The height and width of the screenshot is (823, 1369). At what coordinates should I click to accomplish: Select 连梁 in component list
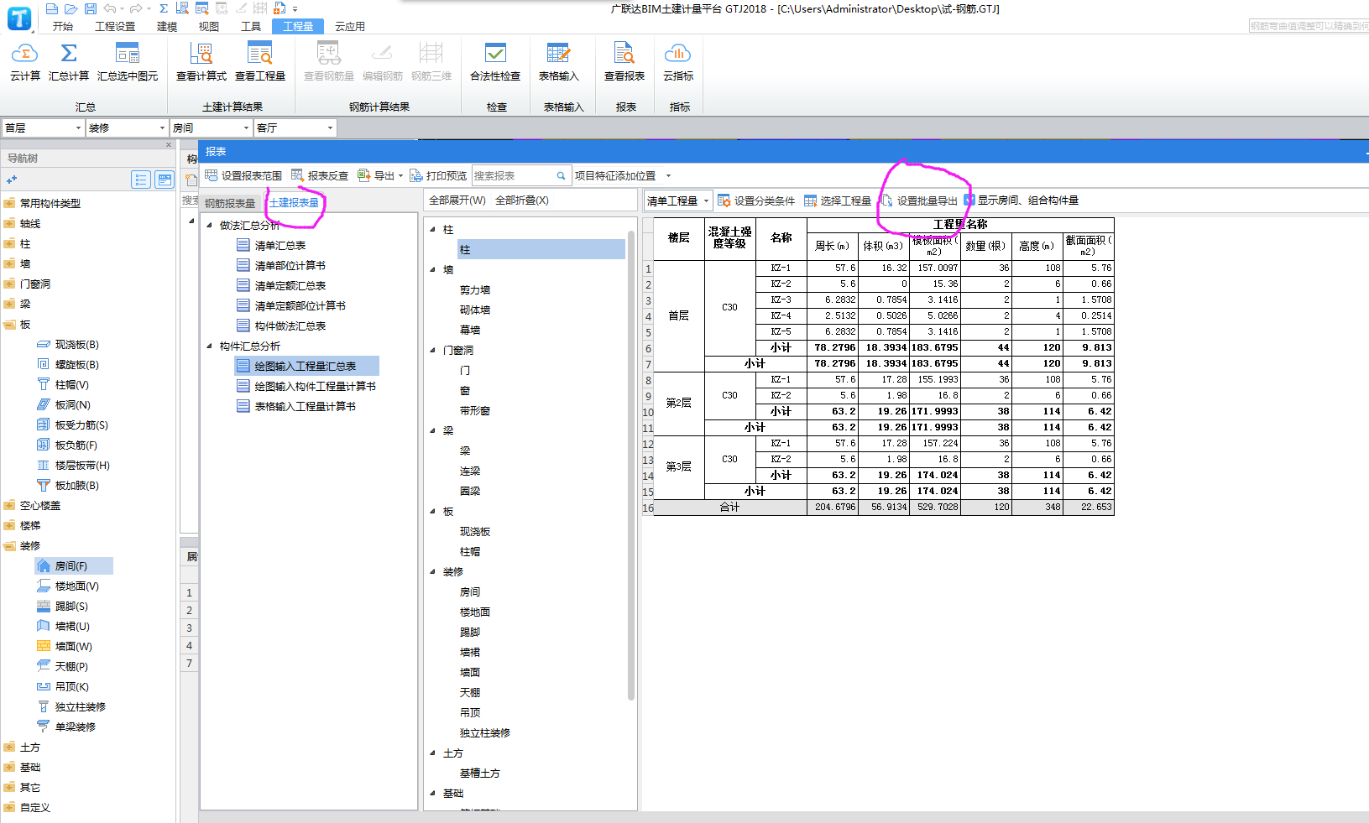point(470,471)
